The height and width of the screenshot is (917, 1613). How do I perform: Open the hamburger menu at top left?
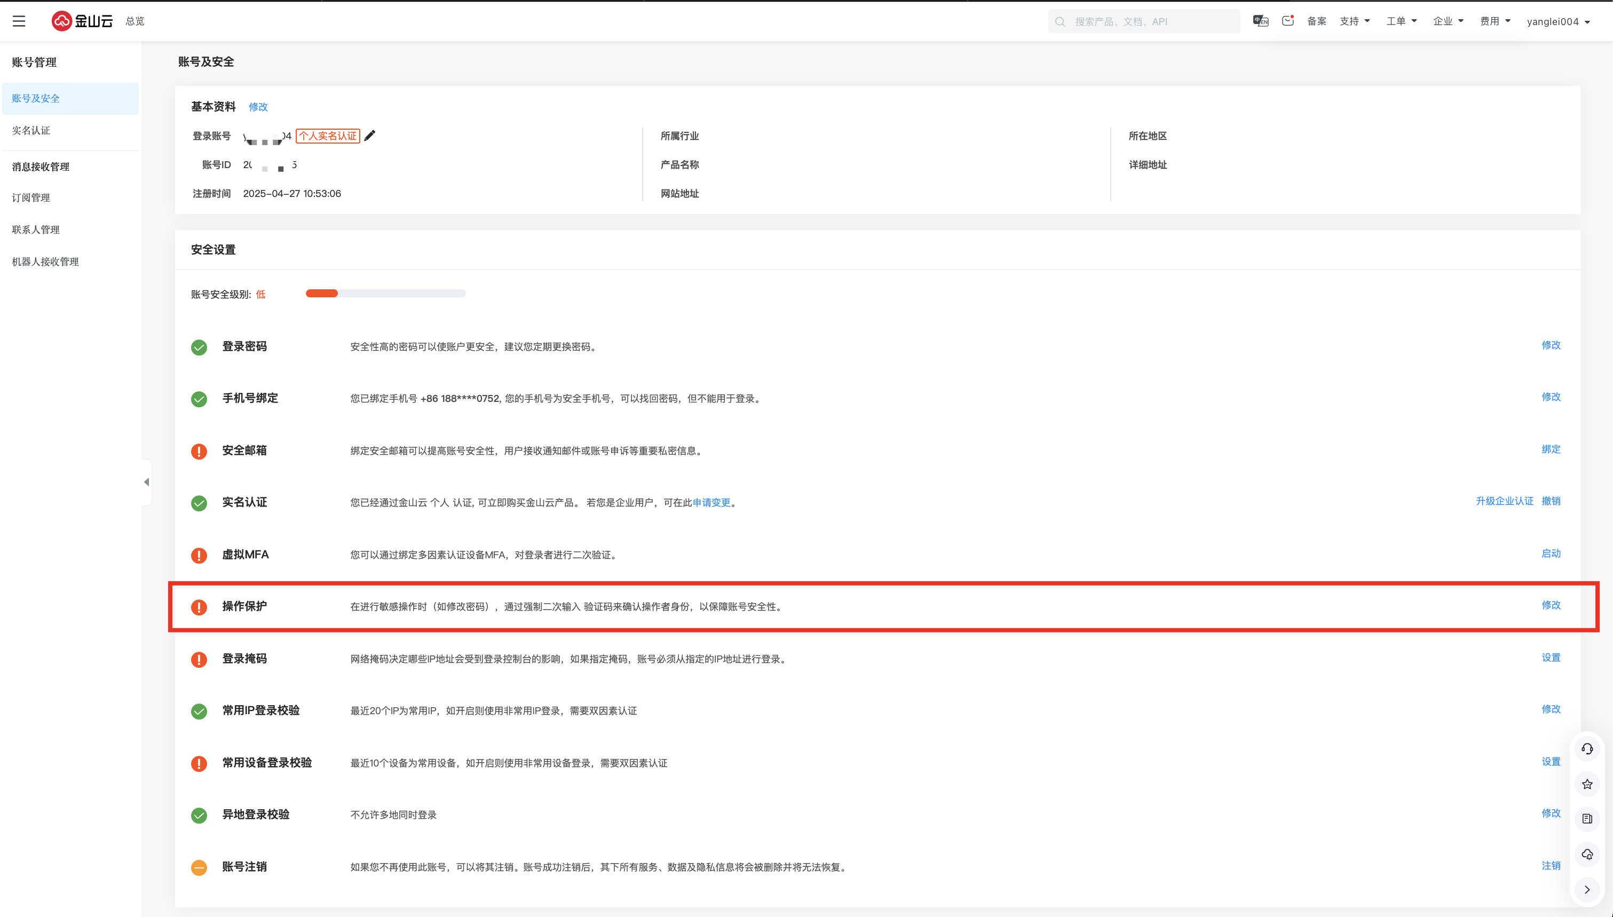19,21
